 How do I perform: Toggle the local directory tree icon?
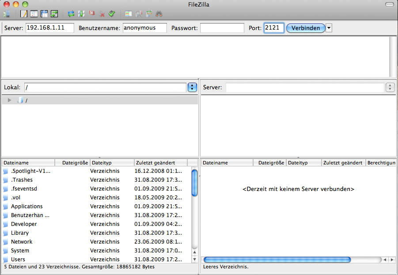(x=34, y=14)
